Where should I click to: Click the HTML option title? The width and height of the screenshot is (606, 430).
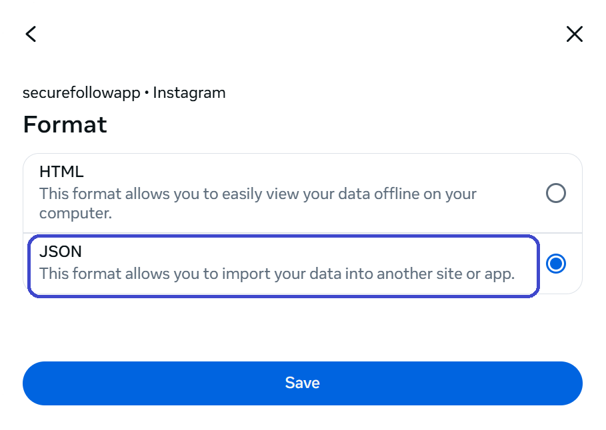(x=61, y=172)
